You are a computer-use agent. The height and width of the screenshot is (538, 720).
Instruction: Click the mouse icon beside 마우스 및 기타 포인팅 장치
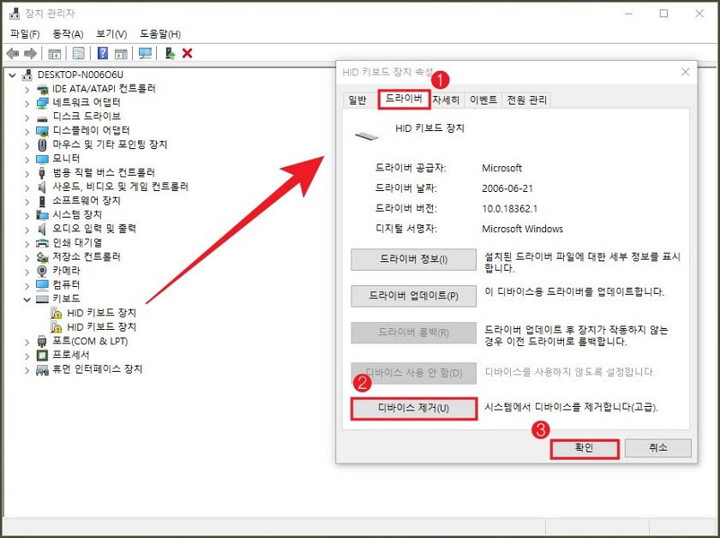(x=42, y=145)
